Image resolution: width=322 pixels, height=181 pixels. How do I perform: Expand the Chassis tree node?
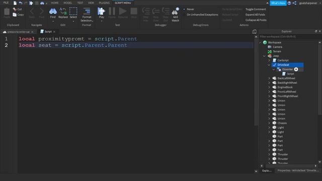click(x=269, y=123)
